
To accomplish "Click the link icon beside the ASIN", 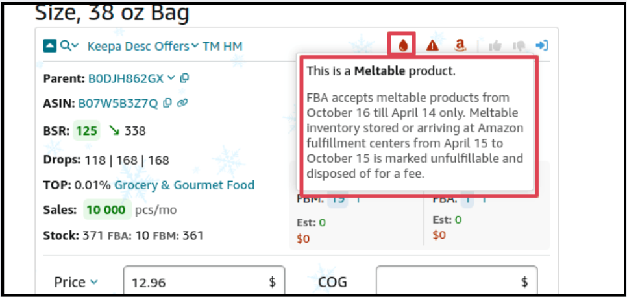I will (182, 102).
